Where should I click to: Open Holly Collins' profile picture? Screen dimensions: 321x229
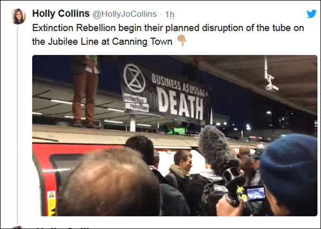[19, 17]
